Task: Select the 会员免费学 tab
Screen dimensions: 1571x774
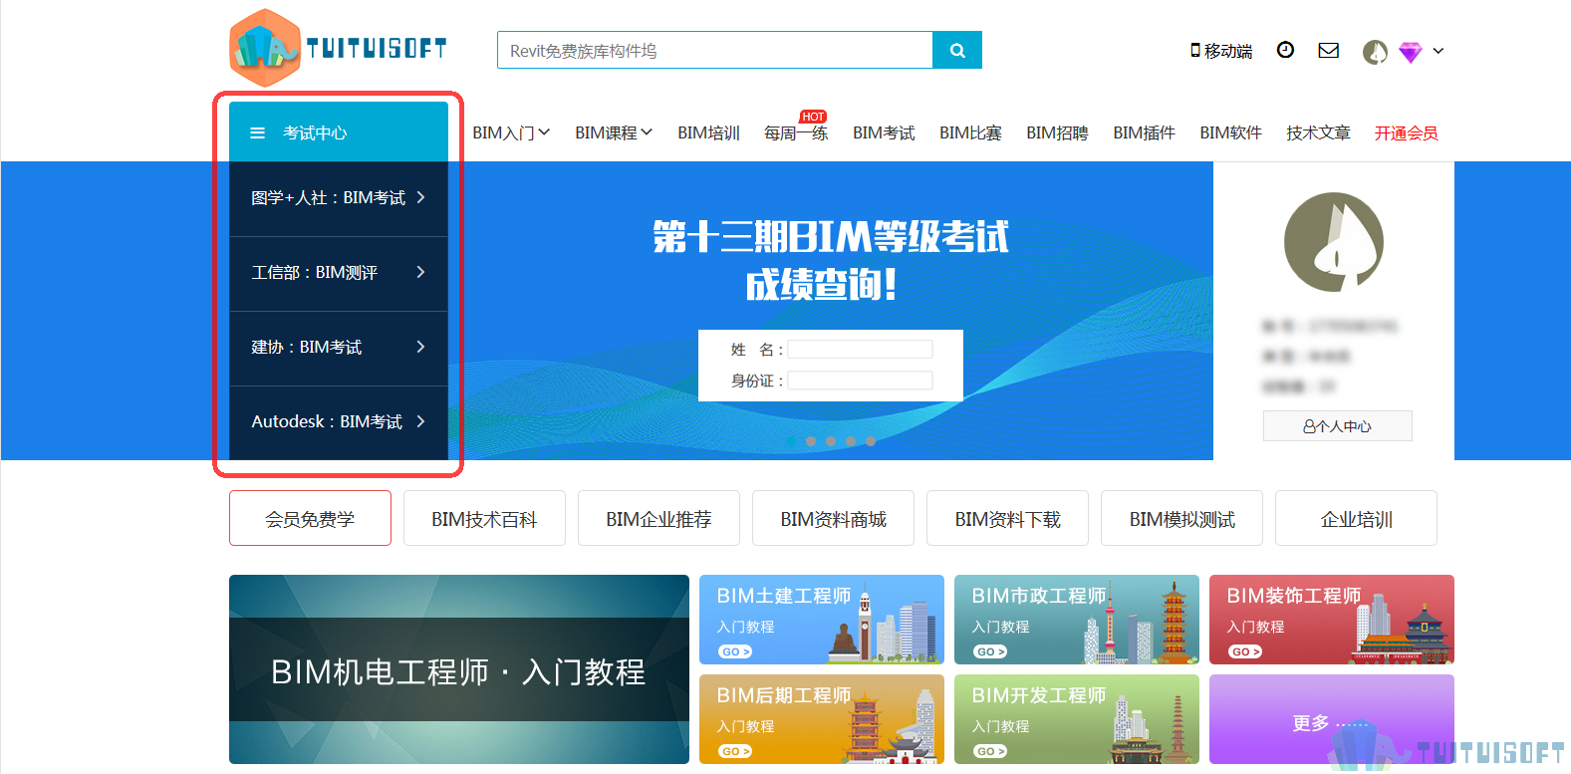Action: (x=310, y=518)
